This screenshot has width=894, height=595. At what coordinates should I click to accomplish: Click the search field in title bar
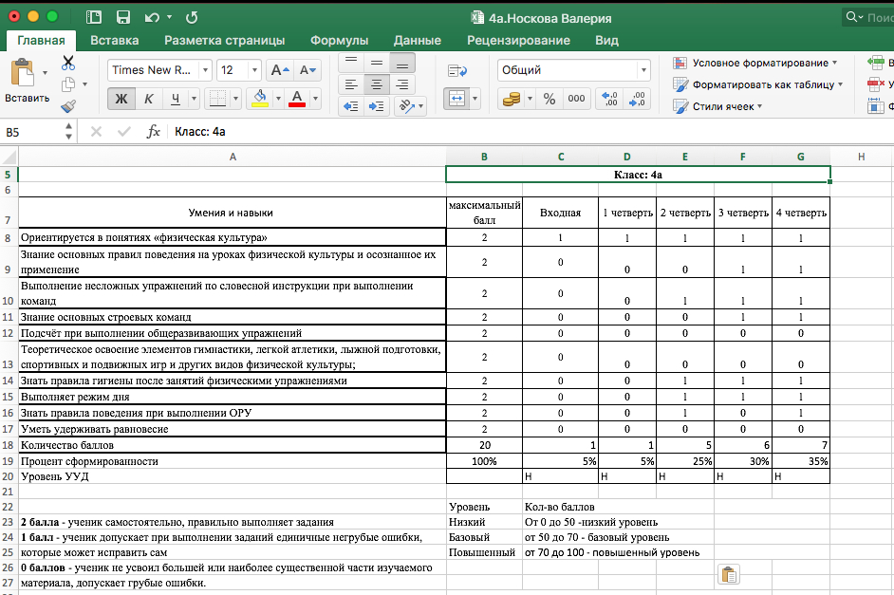[x=867, y=17]
